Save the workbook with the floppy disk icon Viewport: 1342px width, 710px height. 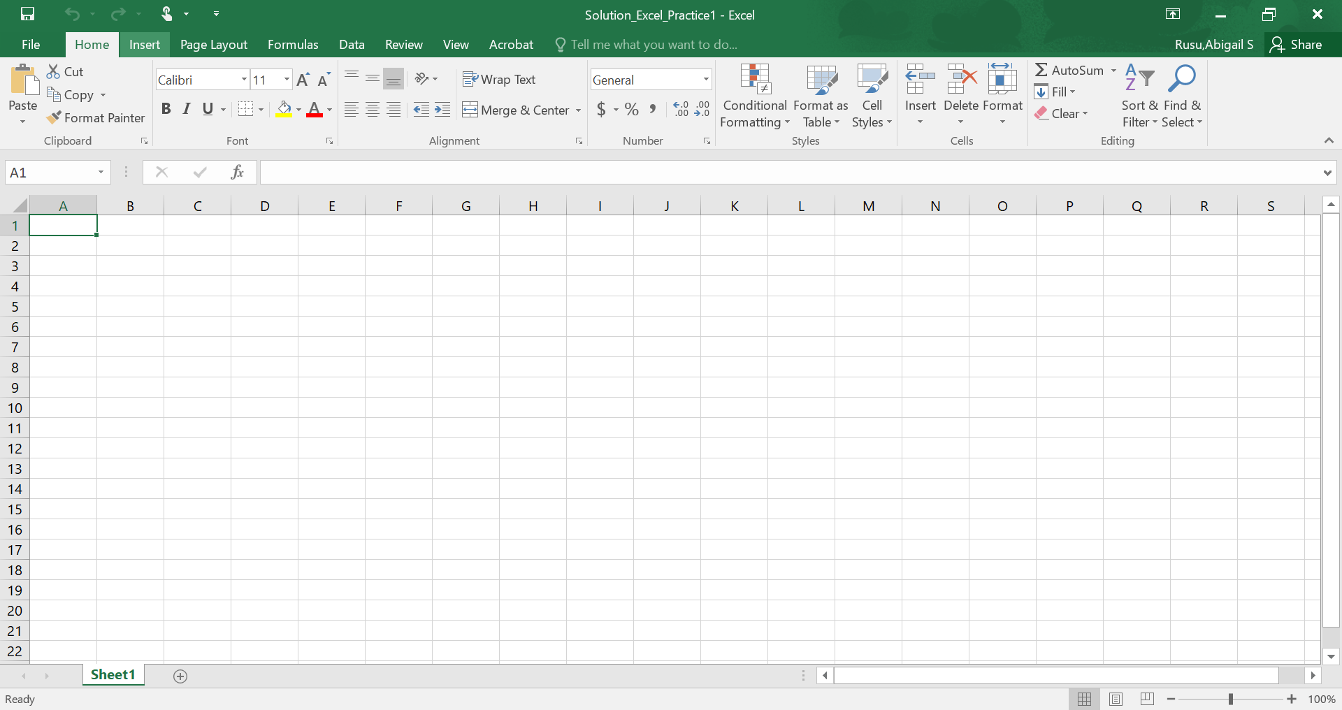coord(27,14)
